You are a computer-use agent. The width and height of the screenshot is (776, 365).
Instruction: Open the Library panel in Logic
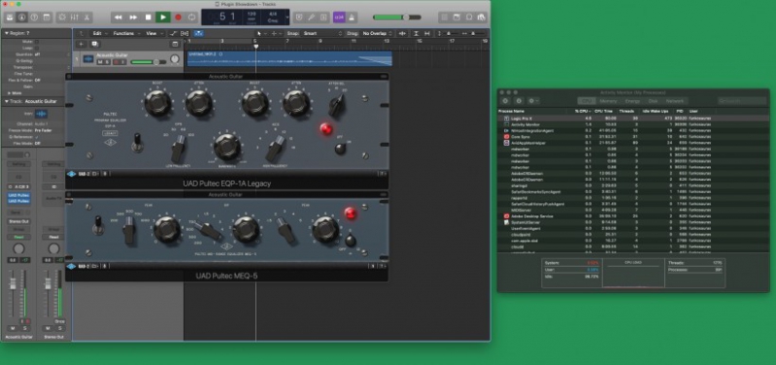(10, 17)
